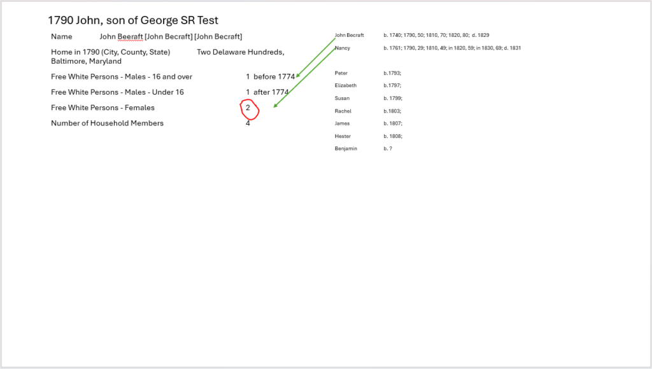Click "Free White Persons - Males - 16 and over"

[122, 77]
